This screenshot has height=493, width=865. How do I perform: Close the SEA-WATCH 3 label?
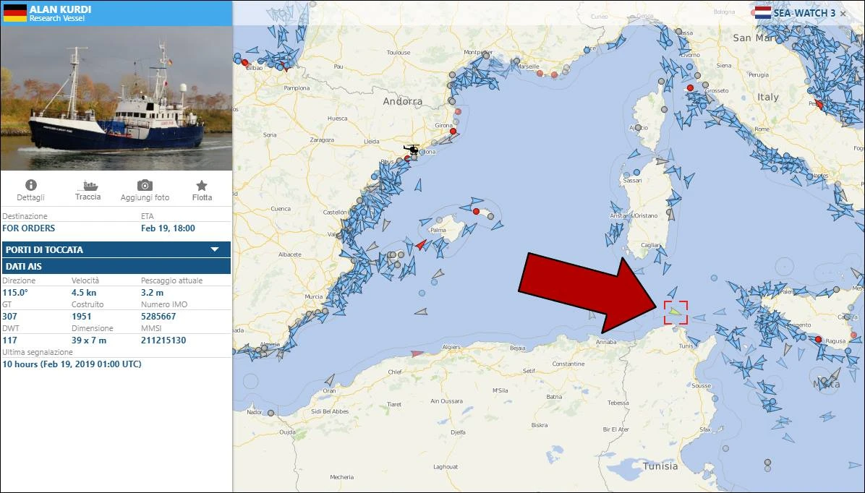pos(843,13)
